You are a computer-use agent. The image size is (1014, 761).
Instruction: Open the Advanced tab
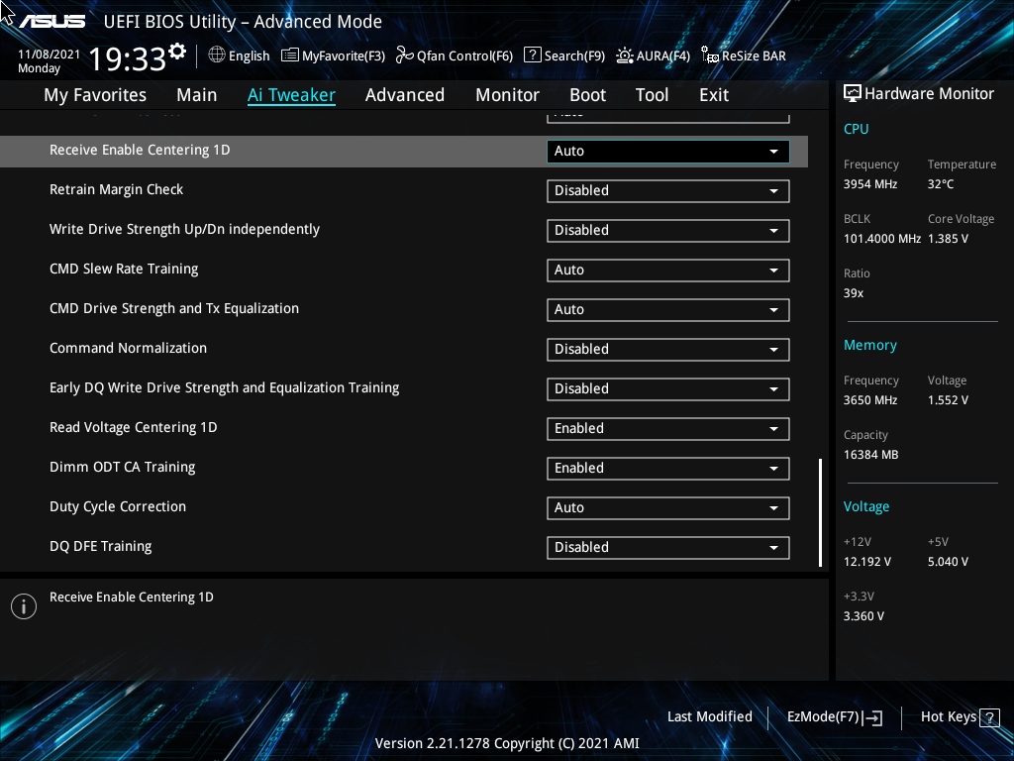click(405, 95)
